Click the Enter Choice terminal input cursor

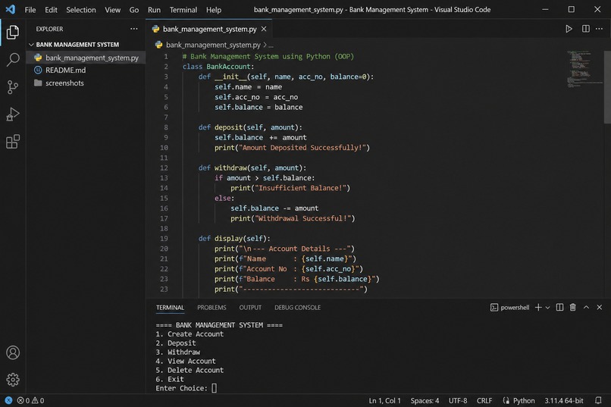[214, 388]
